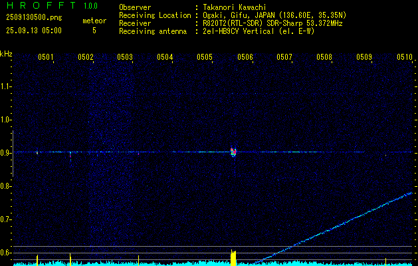This screenshot has width=418, height=266.
Task: Click the yellow detection marker bar below 0503
Action: pos(138,261)
